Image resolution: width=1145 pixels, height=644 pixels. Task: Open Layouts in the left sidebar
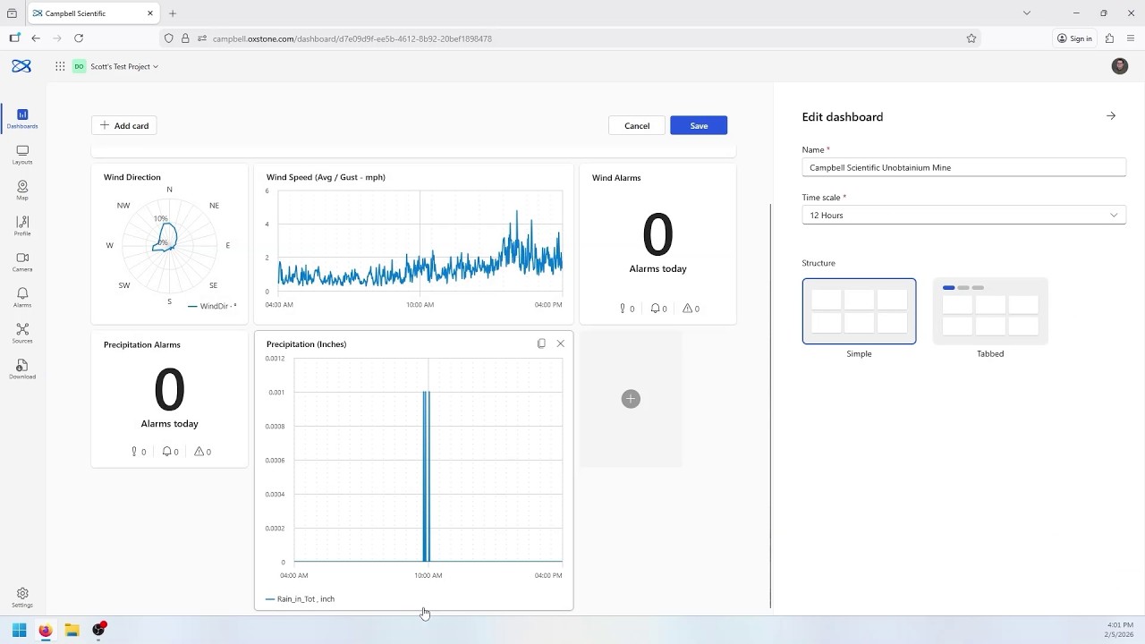click(22, 155)
